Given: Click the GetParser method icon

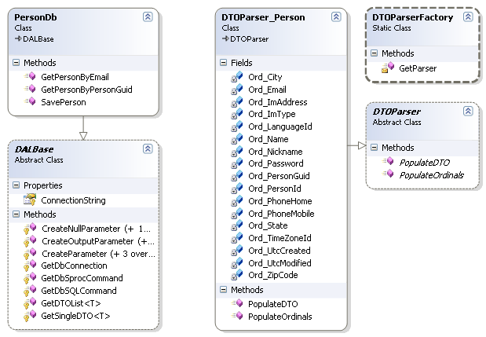Looking at the screenshot, I should tap(386, 68).
